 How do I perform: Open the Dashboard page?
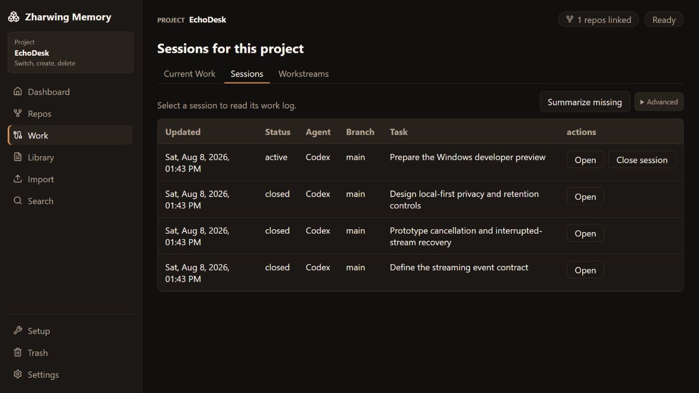[x=70, y=92]
